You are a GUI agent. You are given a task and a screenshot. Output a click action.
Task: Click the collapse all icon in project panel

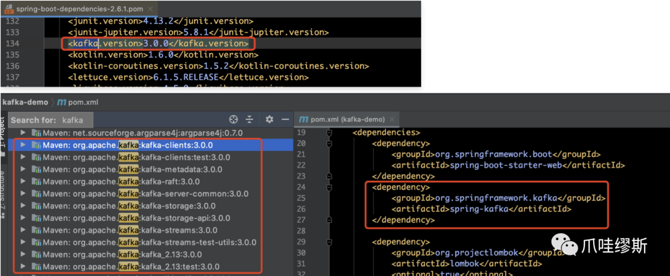(249, 119)
